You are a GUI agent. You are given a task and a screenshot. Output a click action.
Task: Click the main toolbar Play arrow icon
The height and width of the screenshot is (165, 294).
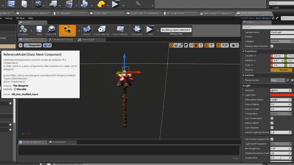pos(115,4)
